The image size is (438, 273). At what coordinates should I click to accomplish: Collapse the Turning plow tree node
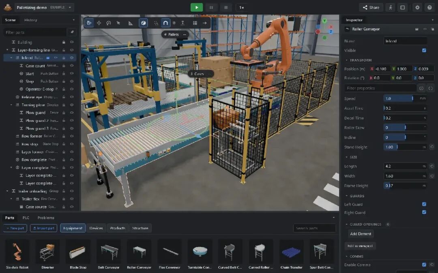(11, 105)
